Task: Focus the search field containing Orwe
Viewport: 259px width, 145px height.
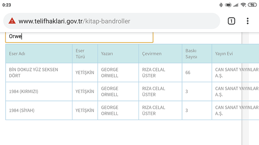Action: coord(79,37)
